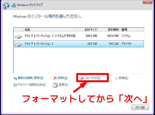Click the drive icon for Partition 2
The image size is (155, 115).
pyautogui.click(x=19, y=44)
